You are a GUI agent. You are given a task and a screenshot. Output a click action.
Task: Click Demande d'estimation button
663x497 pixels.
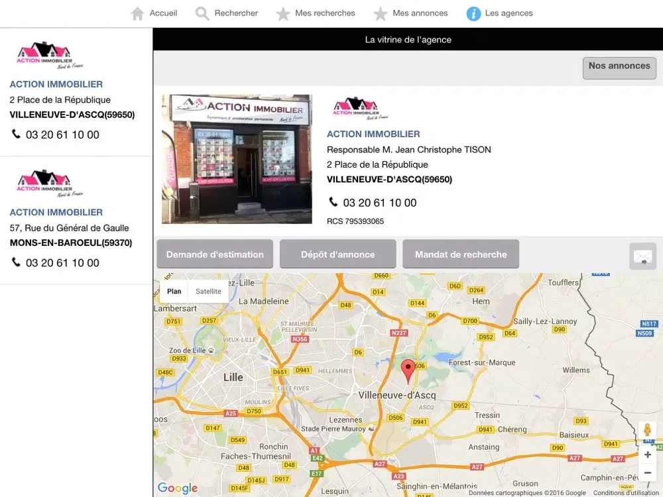tap(215, 254)
